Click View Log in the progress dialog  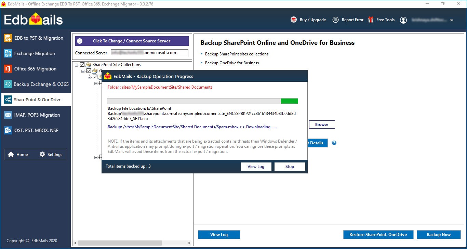[256, 167]
